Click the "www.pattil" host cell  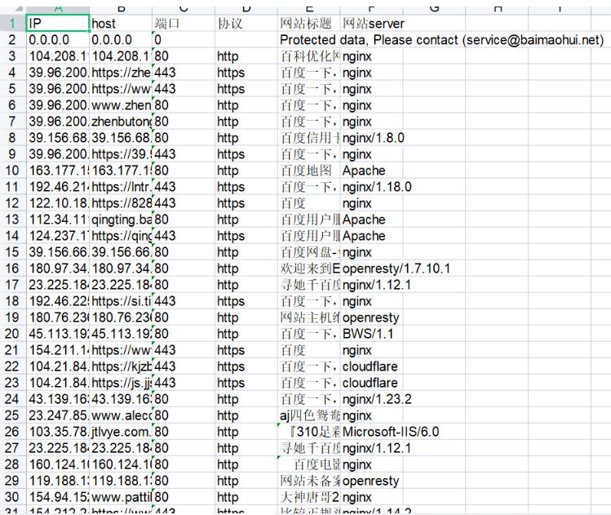(121, 498)
